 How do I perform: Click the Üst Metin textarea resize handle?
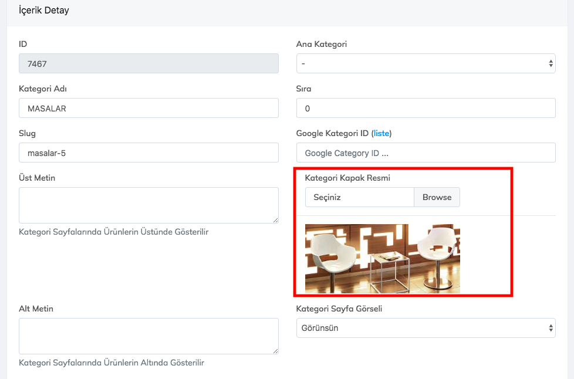tap(275, 220)
